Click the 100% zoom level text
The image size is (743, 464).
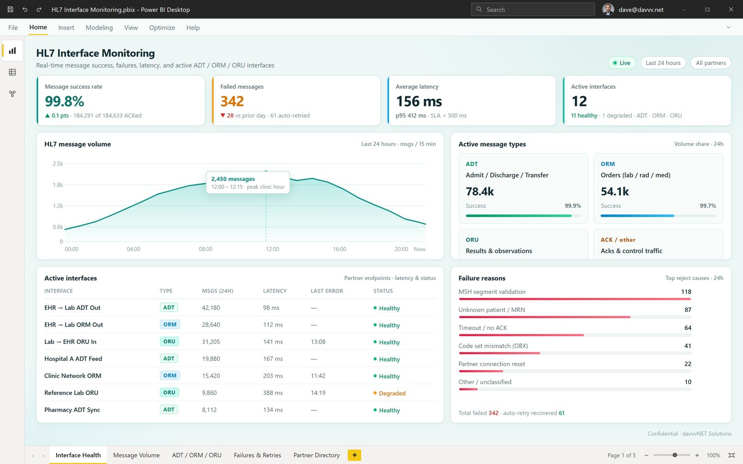pyautogui.click(x=713, y=456)
